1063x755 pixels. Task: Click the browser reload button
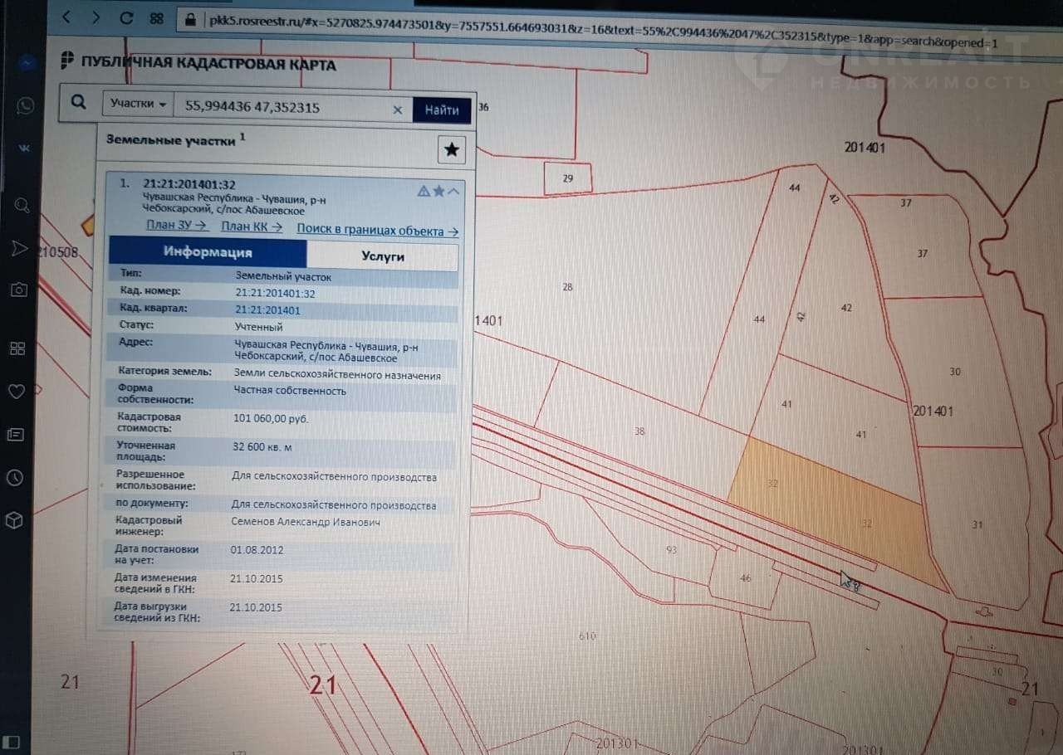(126, 17)
